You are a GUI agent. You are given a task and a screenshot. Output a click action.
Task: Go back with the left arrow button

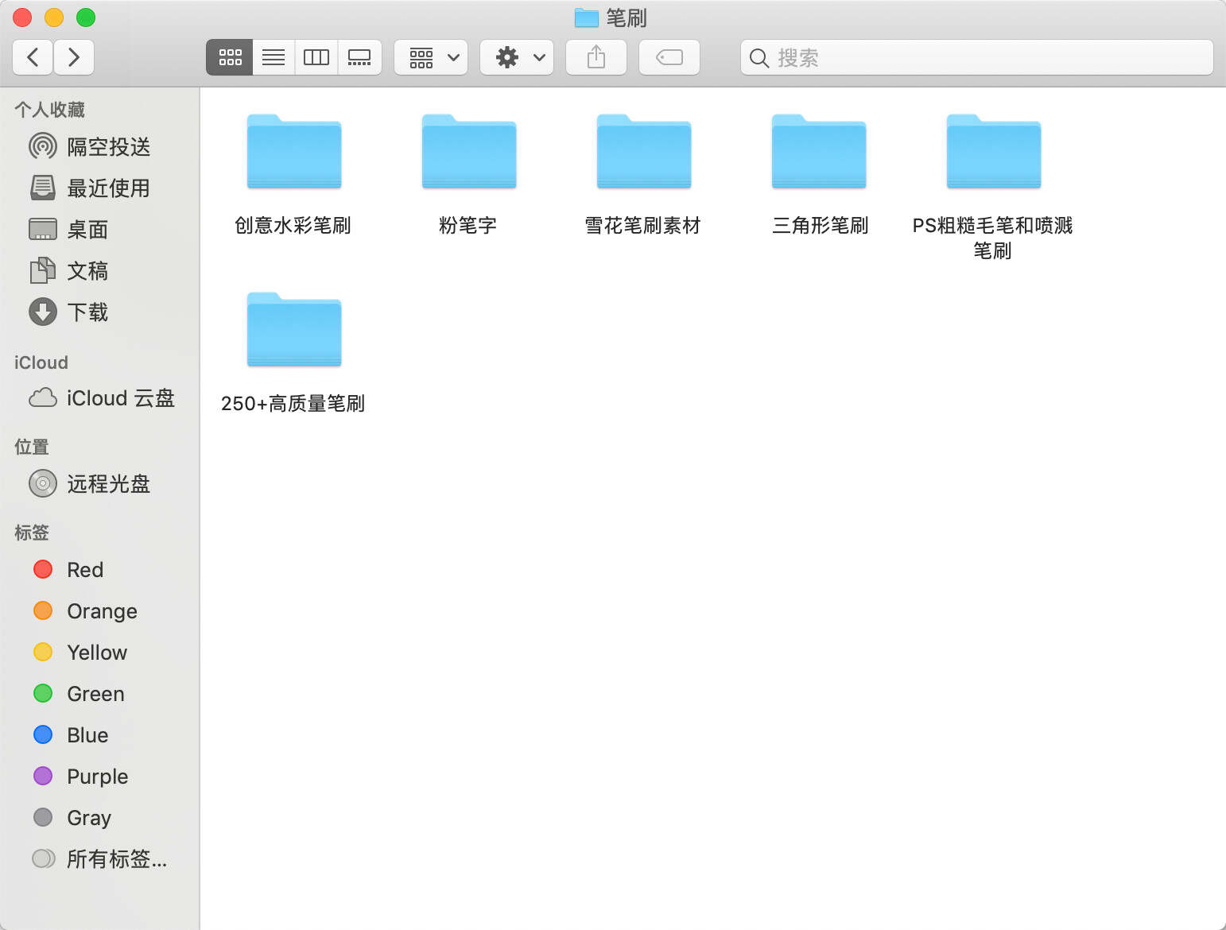tap(33, 57)
